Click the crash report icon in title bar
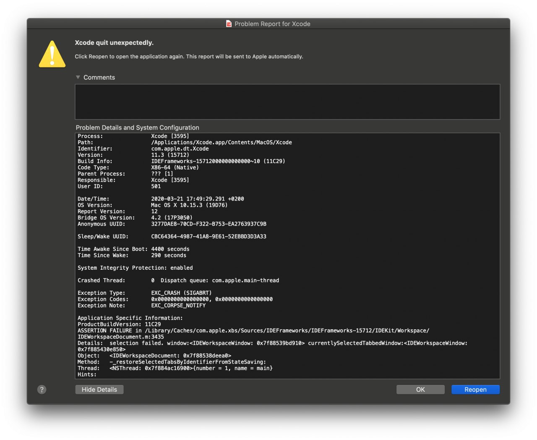537x440 pixels. [x=229, y=24]
